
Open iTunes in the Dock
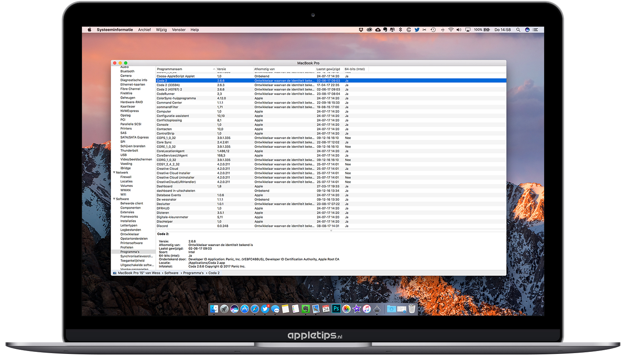tap(366, 309)
